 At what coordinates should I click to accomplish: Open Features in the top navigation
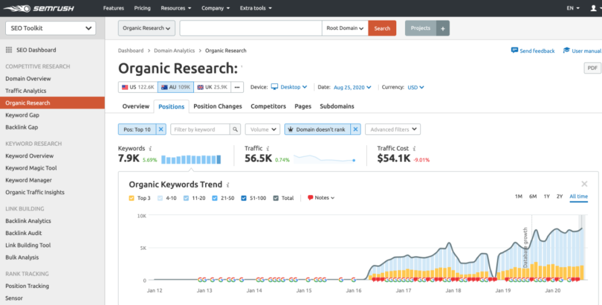point(113,8)
